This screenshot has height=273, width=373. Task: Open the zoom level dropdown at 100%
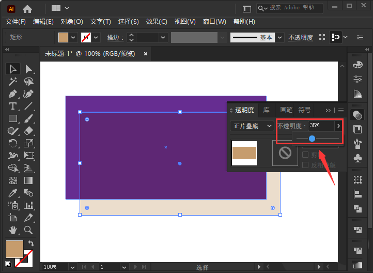(72, 267)
